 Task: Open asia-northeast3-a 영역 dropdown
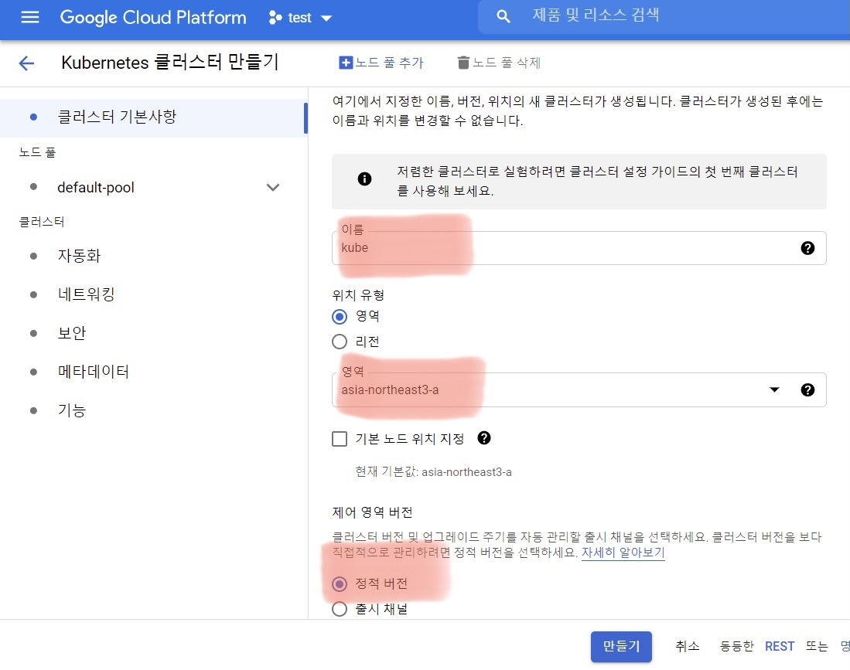tap(579, 389)
